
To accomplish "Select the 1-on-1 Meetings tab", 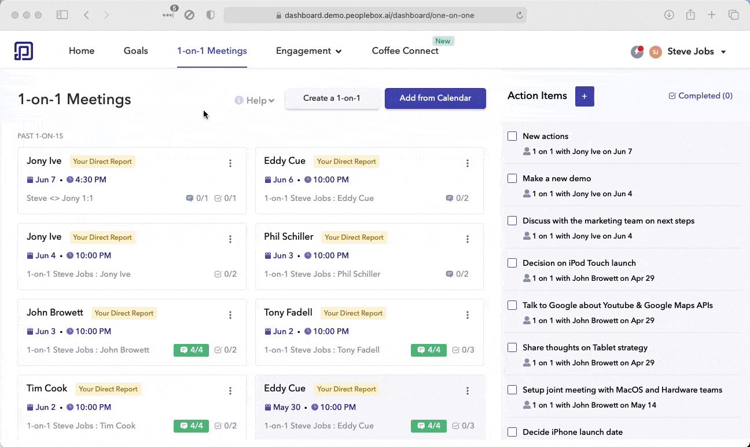I will pyautogui.click(x=212, y=51).
